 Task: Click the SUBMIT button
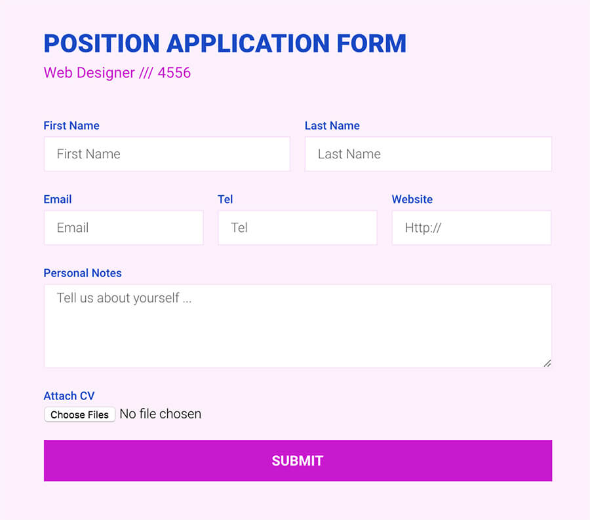[297, 460]
